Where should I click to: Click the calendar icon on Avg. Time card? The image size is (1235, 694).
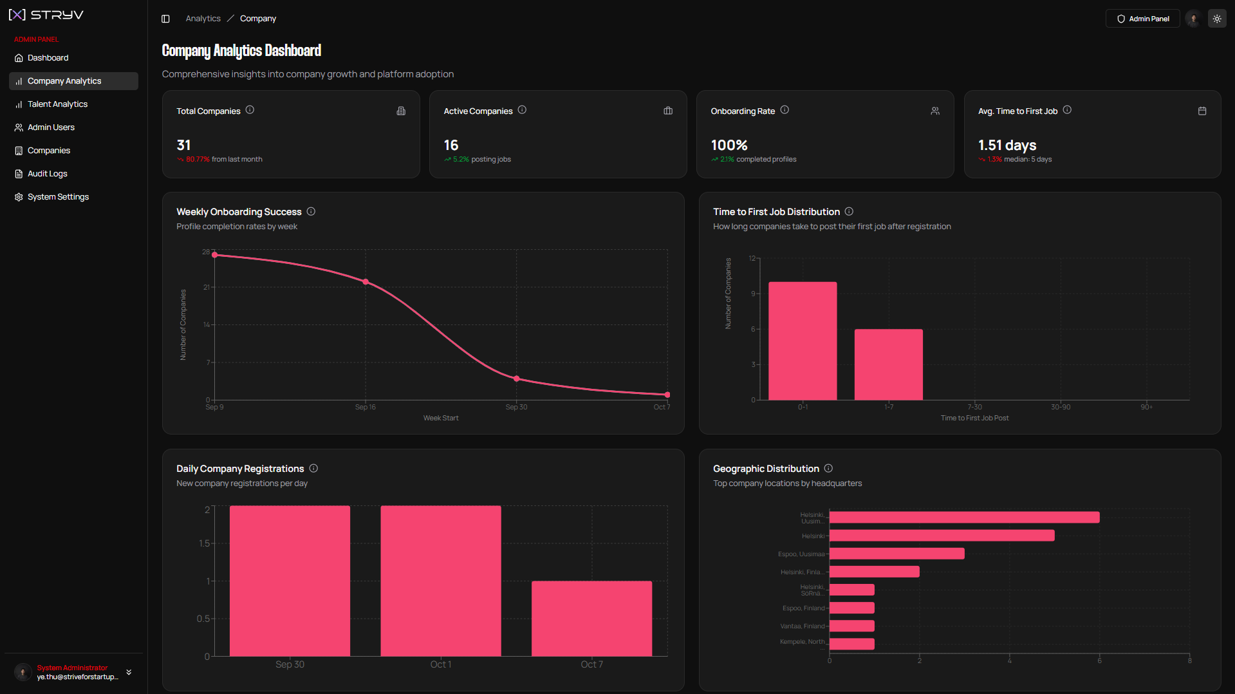1202,111
